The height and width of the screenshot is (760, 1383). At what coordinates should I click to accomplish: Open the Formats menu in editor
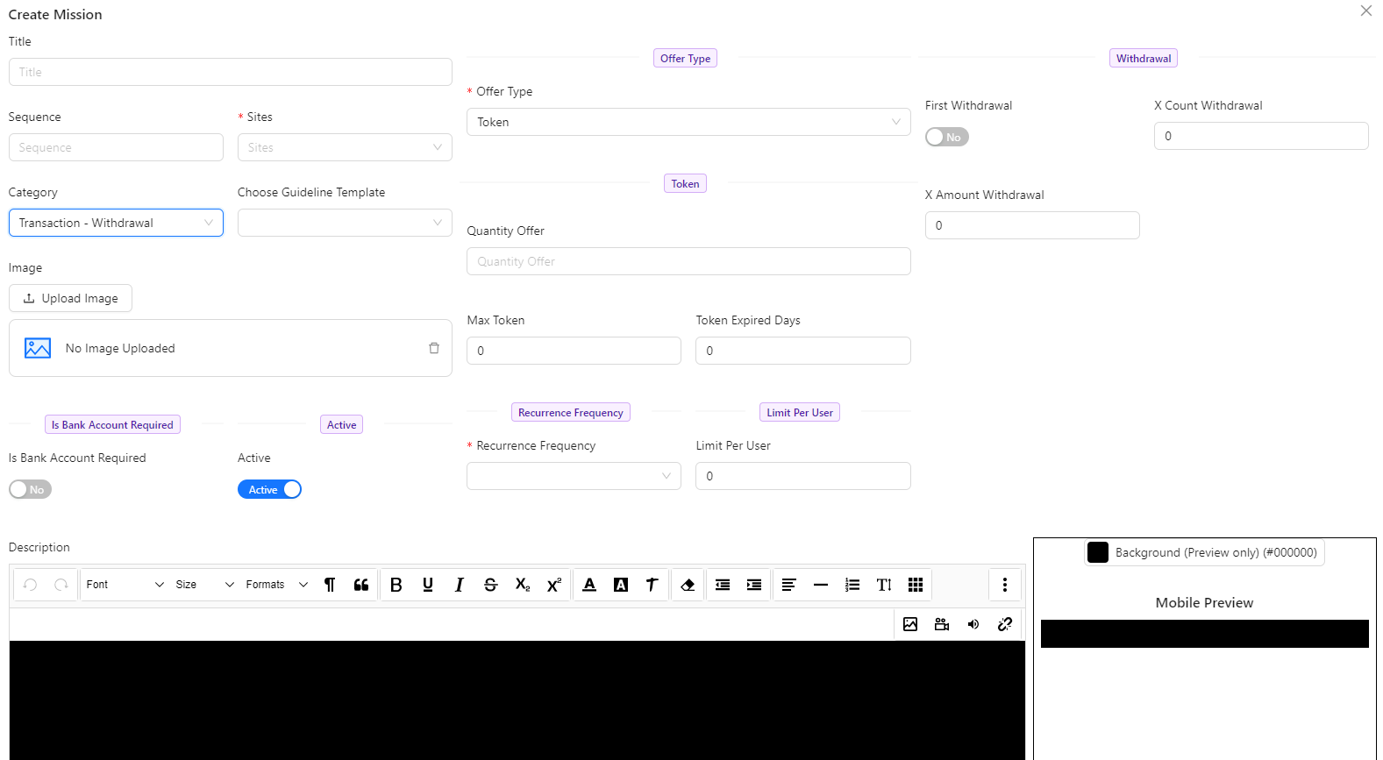click(276, 585)
